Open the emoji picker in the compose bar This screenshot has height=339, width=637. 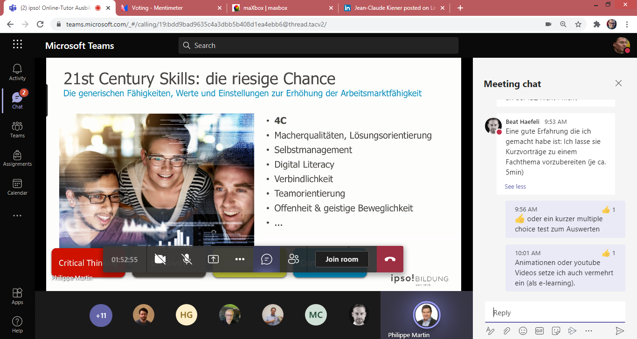[x=523, y=331]
